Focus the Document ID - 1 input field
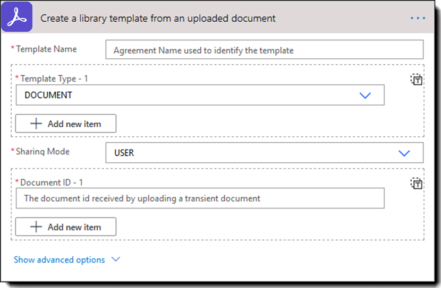This screenshot has height=288, width=441. click(x=200, y=199)
